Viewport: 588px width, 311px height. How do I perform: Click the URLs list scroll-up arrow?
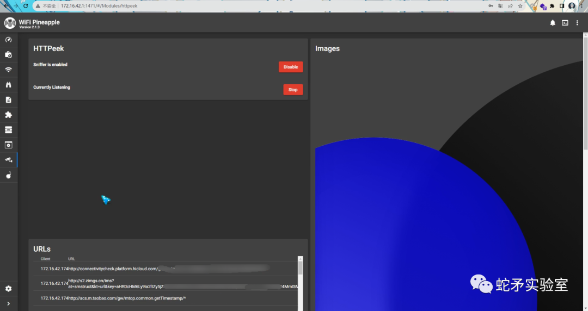tap(301, 259)
